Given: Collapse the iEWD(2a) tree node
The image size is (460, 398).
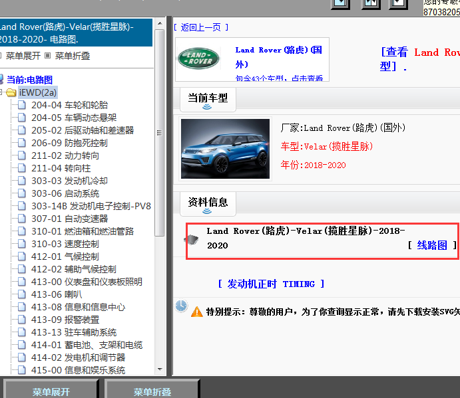Looking at the screenshot, I should click(1, 92).
